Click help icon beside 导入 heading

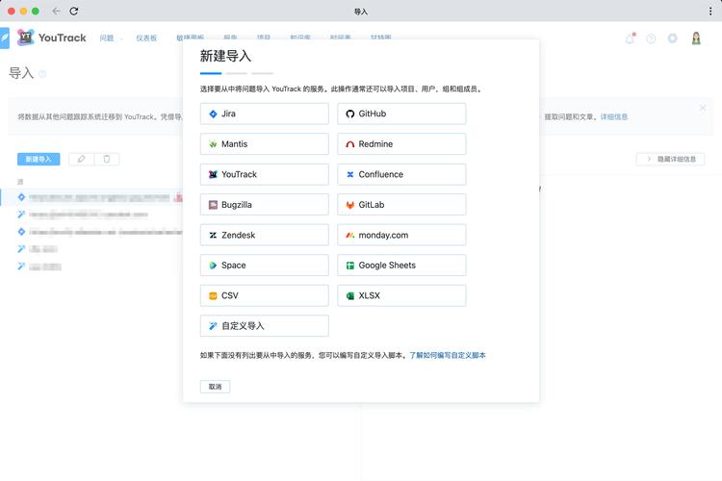(42, 74)
